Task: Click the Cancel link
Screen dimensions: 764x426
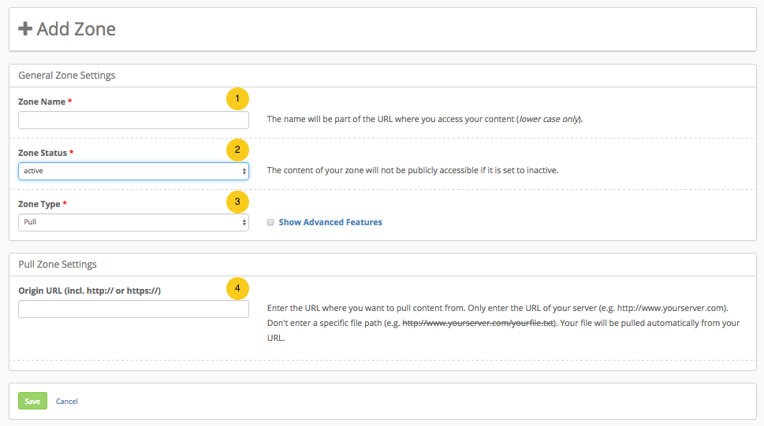Action: pyautogui.click(x=67, y=402)
